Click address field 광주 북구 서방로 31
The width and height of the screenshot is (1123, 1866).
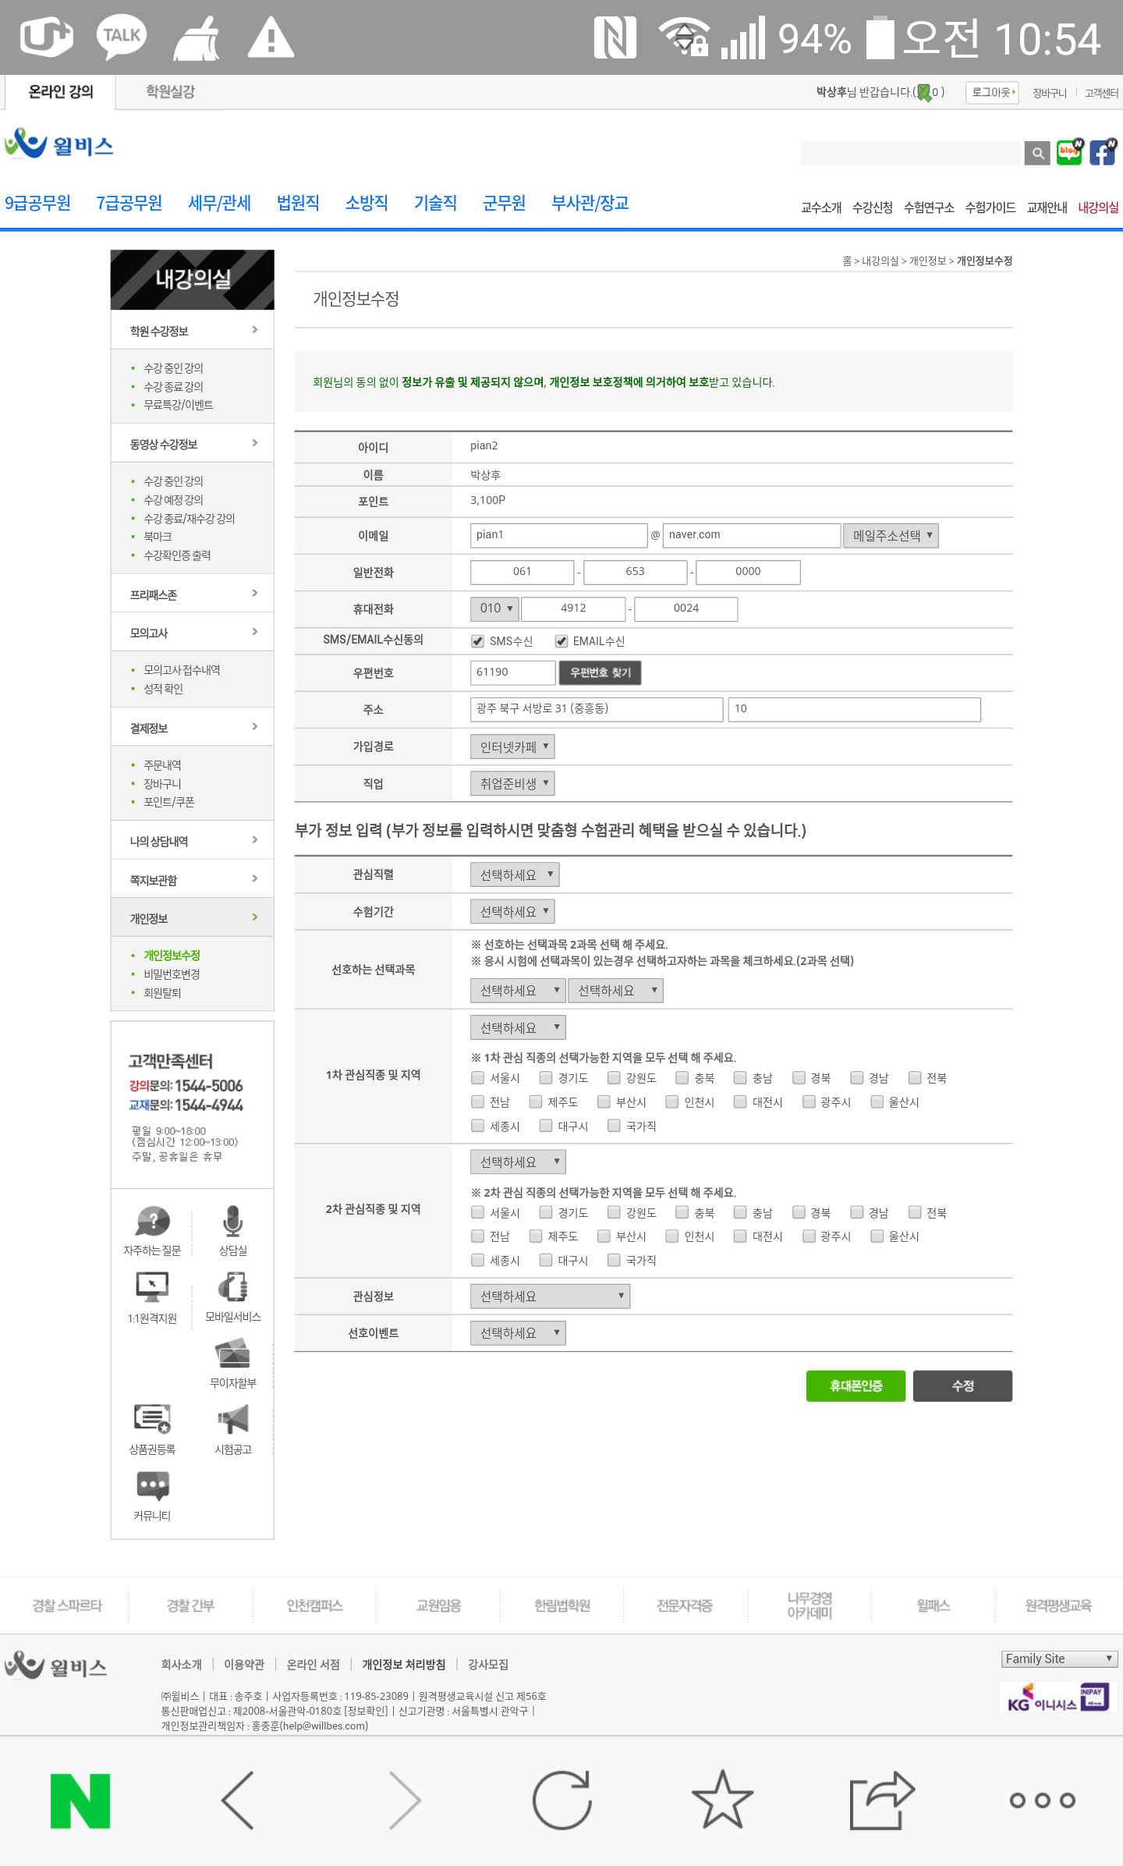click(x=597, y=709)
